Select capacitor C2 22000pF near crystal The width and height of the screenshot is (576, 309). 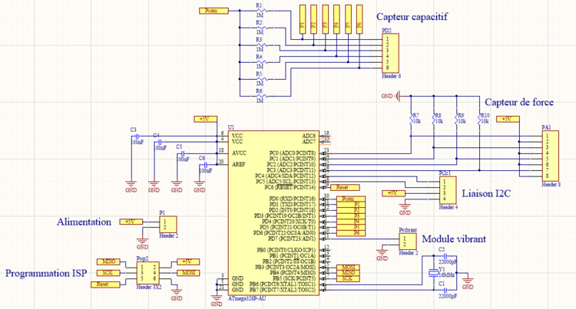(441, 257)
